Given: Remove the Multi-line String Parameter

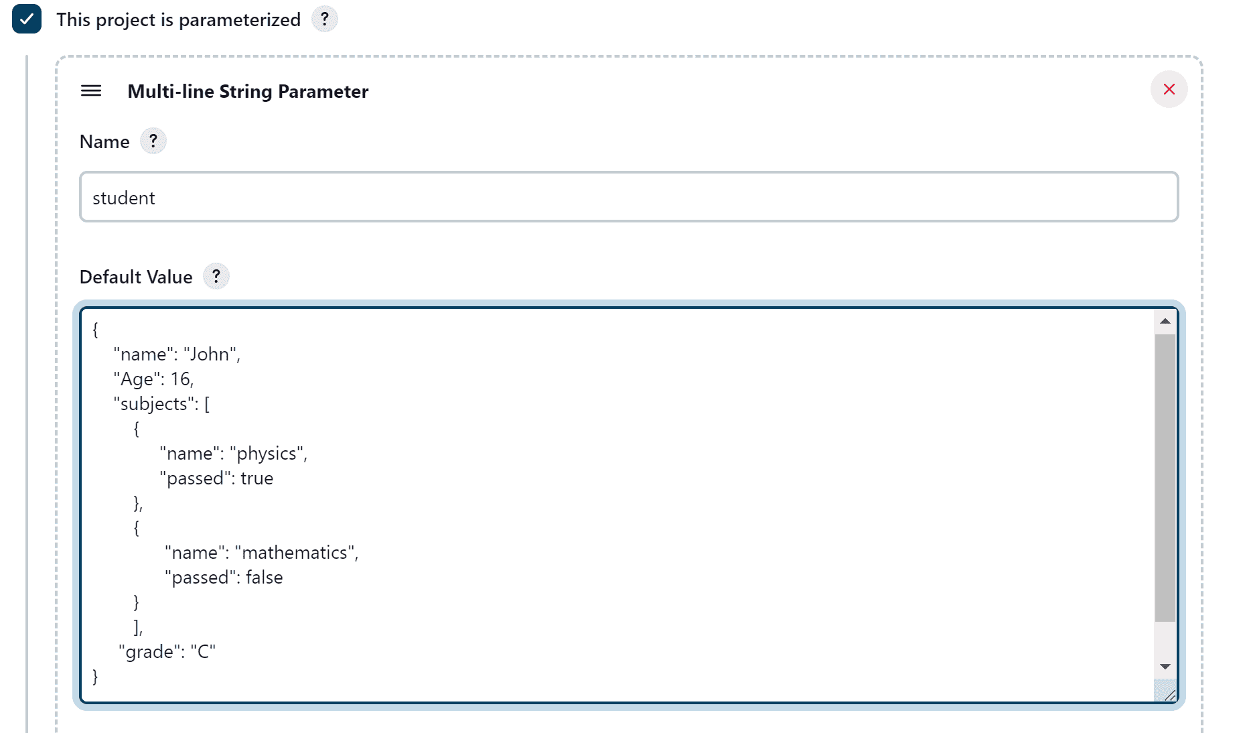Looking at the screenshot, I should (1169, 88).
